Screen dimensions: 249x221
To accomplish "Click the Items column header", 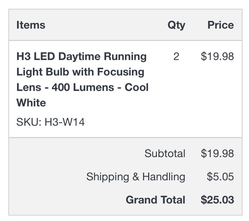I will 31,25.
